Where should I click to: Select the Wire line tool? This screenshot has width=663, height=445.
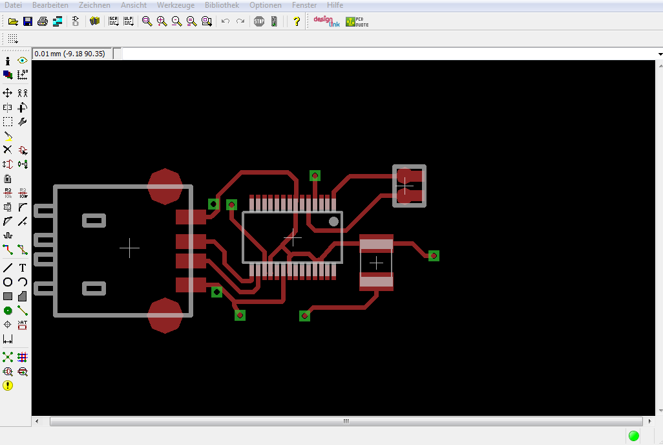click(8, 268)
